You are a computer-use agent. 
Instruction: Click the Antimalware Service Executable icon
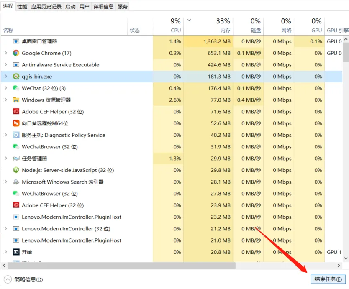pos(16,65)
